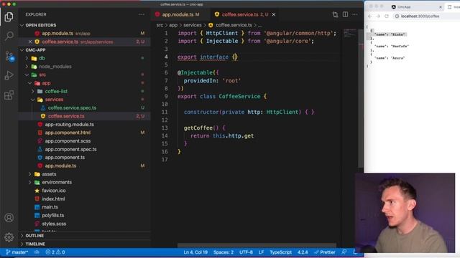Viewport: 460px width, 258px height.
Task: Click the feedback icon in status bar
Action: pos(344,252)
